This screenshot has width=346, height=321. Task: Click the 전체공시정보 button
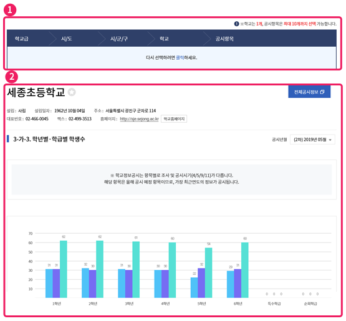[x=309, y=92]
